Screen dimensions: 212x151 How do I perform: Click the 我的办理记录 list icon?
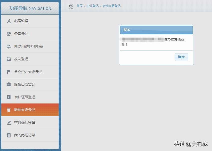point(9,135)
